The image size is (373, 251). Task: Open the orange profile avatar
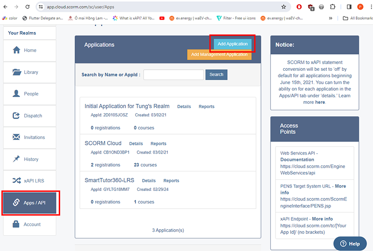point(360,7)
